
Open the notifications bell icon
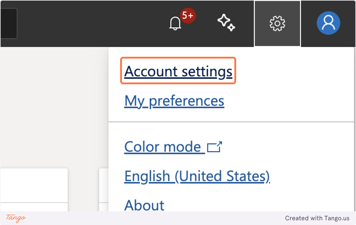[x=175, y=23]
